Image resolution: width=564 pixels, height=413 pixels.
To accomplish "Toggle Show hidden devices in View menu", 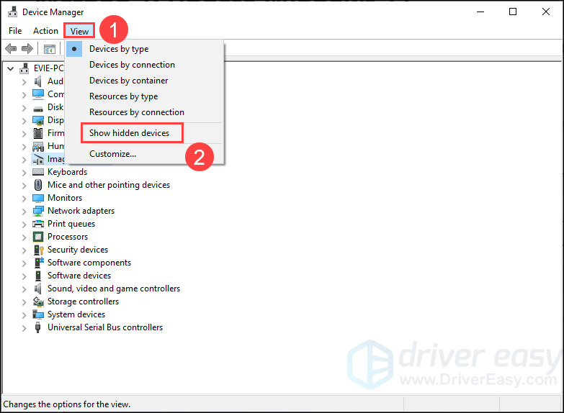I will (130, 133).
